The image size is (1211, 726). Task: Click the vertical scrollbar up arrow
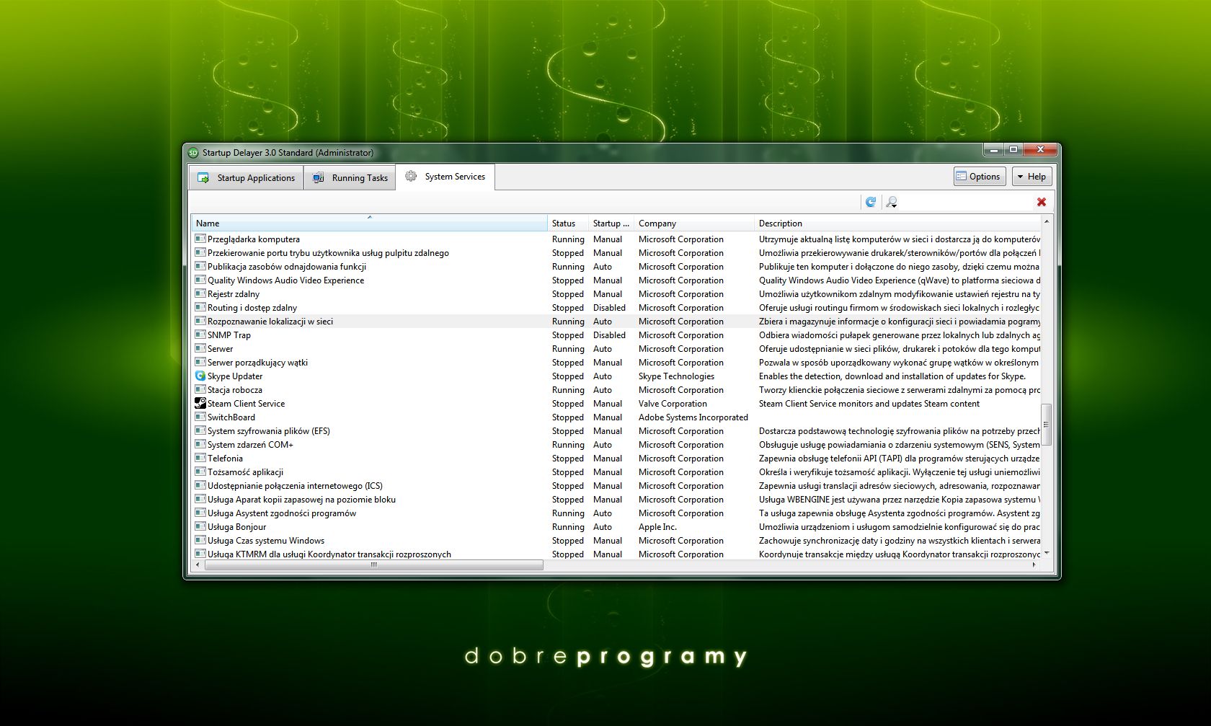click(1047, 220)
